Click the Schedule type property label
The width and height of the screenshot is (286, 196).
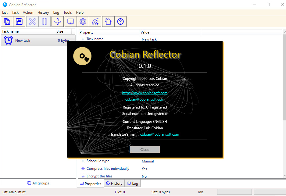98,161
